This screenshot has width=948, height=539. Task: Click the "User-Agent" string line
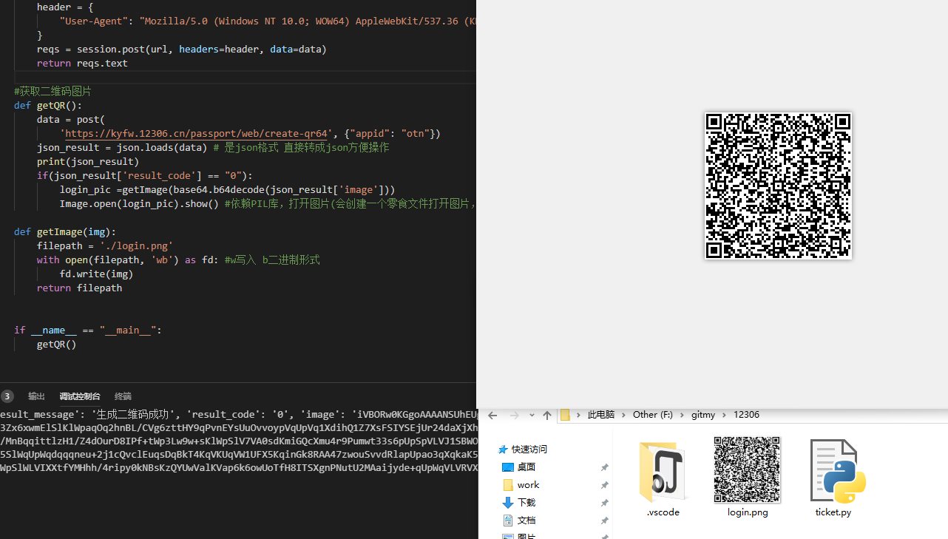[x=268, y=21]
